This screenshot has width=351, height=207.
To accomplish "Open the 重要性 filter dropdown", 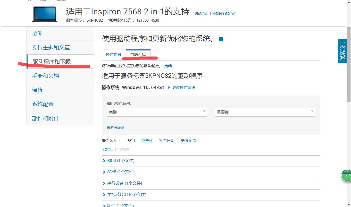I will tap(264, 112).
